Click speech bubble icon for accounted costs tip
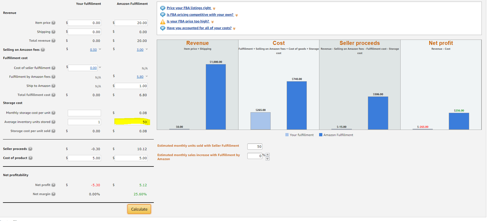The width and height of the screenshot is (489, 221). [x=163, y=28]
